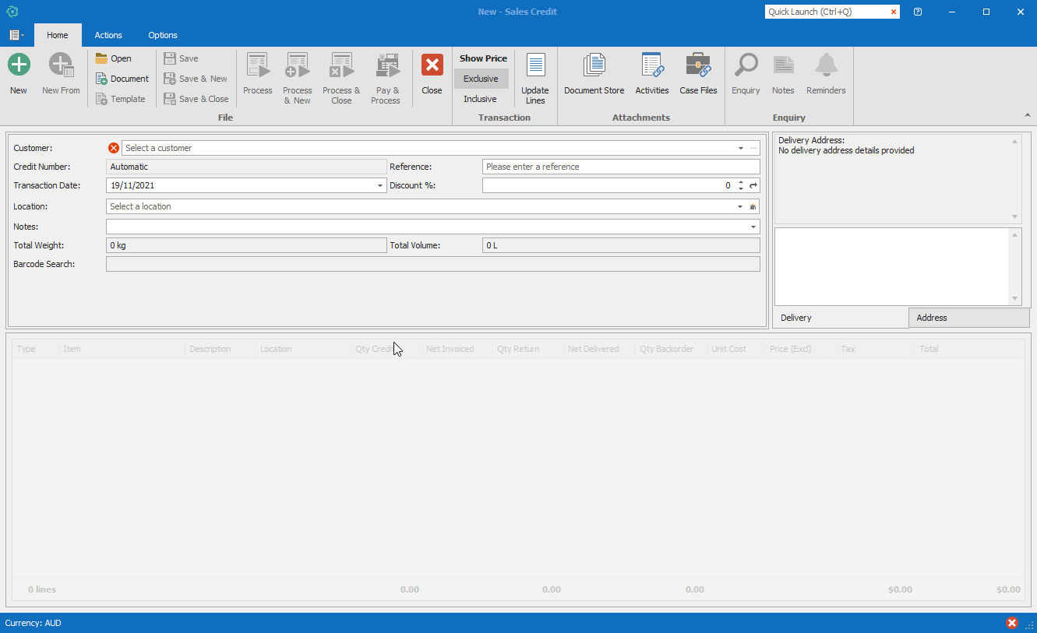
Task: Open the Activities icon in Attachments
Action: pyautogui.click(x=651, y=65)
